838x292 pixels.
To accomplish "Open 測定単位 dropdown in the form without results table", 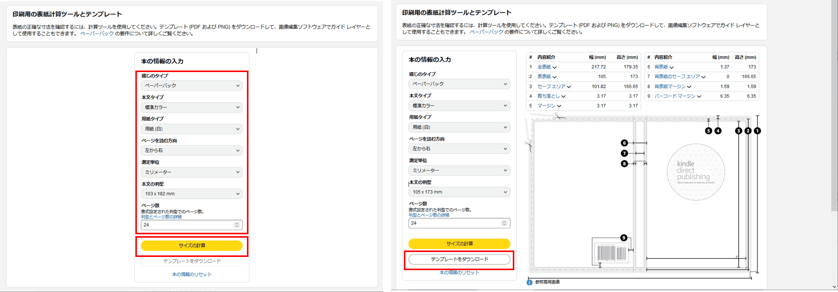I will point(192,172).
